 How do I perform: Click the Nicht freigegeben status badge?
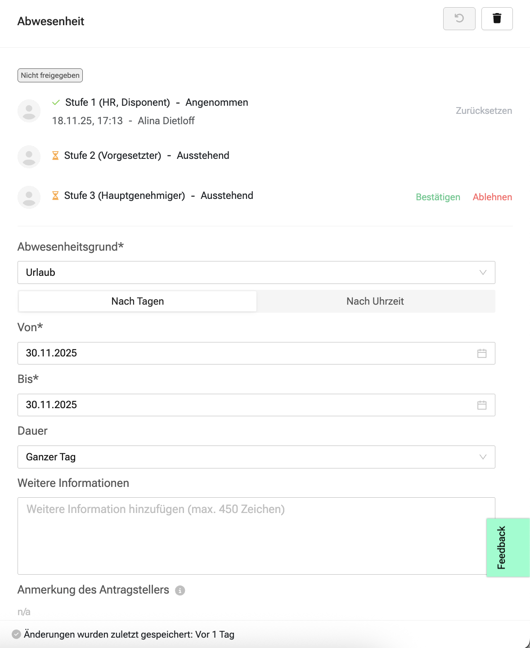pyautogui.click(x=50, y=75)
